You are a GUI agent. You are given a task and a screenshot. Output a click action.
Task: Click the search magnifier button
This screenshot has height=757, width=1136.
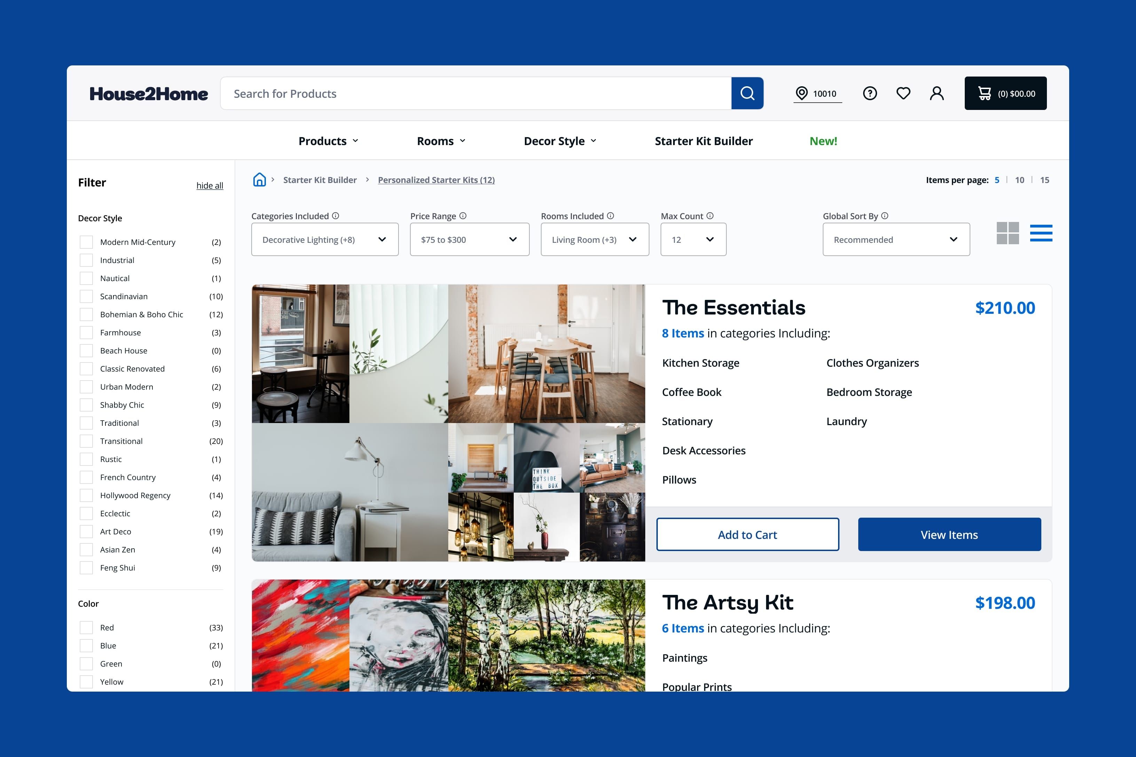point(747,93)
